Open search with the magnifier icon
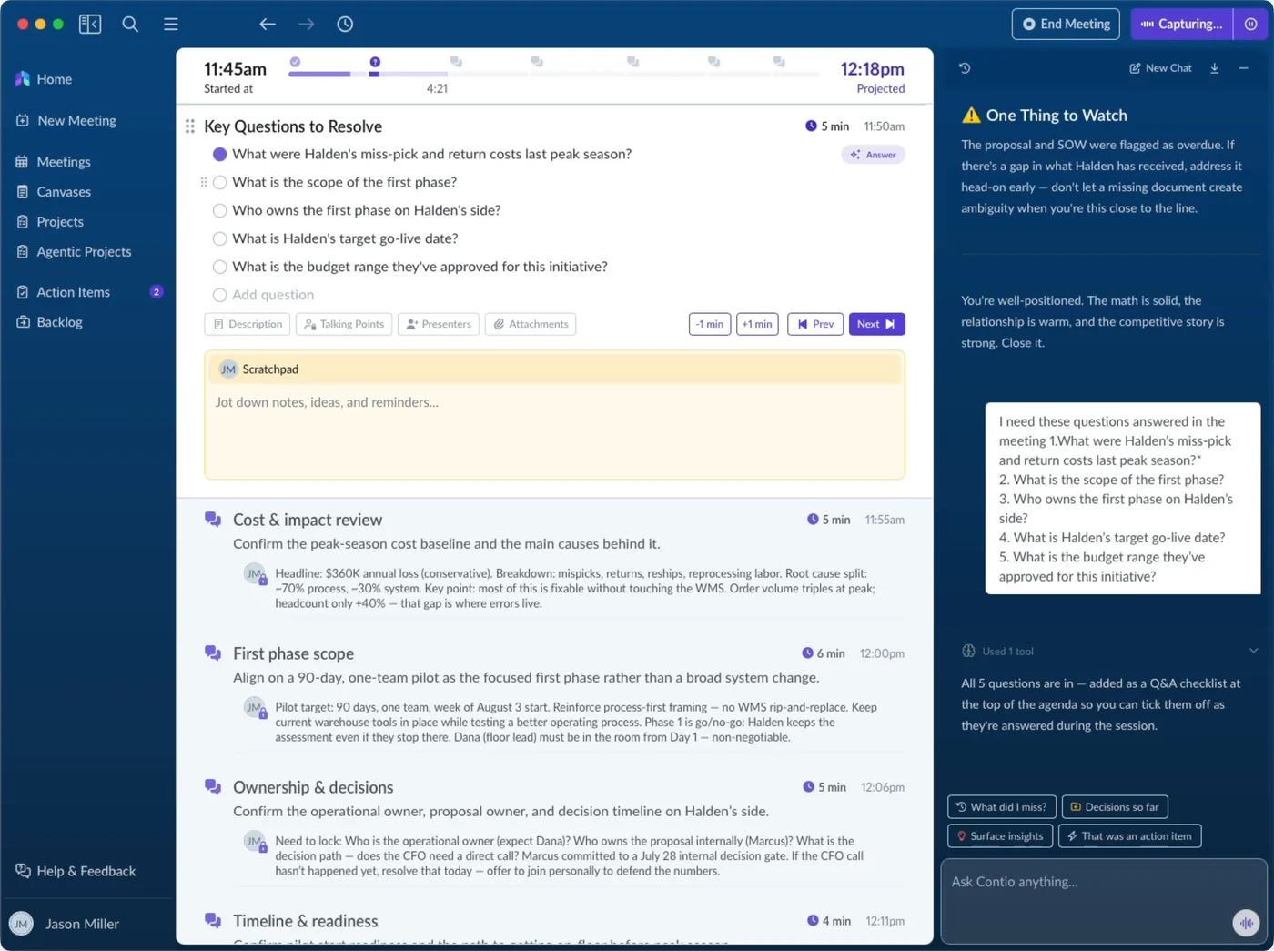Image resolution: width=1274 pixels, height=951 pixels. click(x=130, y=25)
